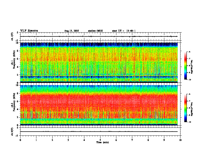Click the time axis tick label "10"
Viewport: 203px width, 157px height.
click(x=180, y=140)
